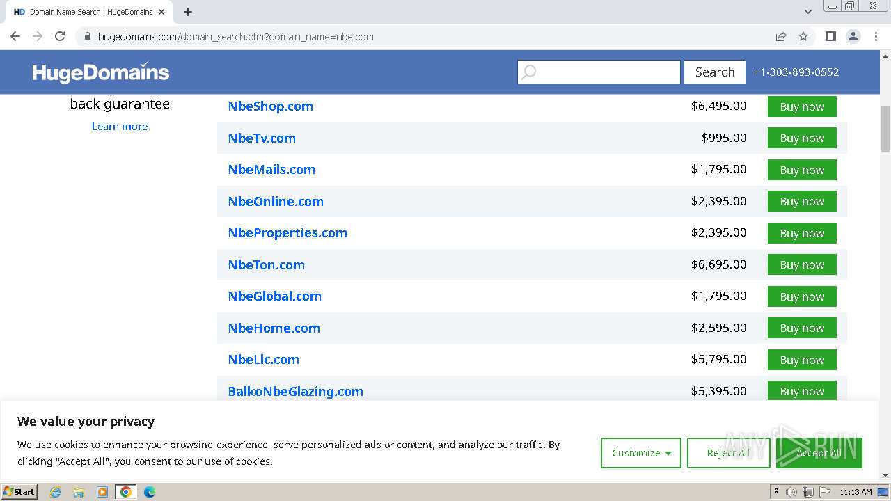Click the $2,595.00 price for NbeHome.com
Screen dimensions: 891x501
coord(718,328)
